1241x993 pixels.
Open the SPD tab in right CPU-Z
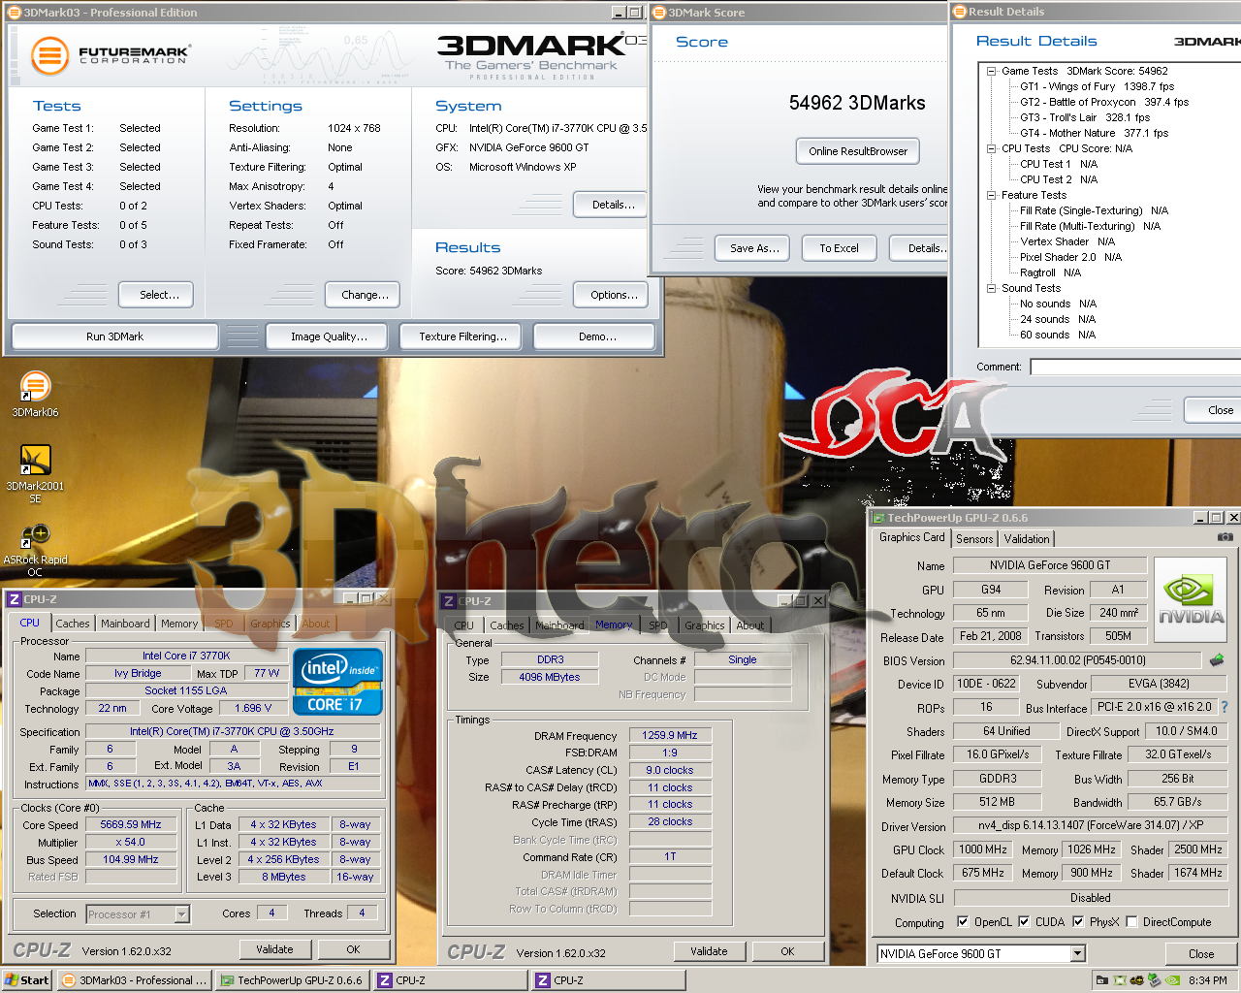[658, 625]
